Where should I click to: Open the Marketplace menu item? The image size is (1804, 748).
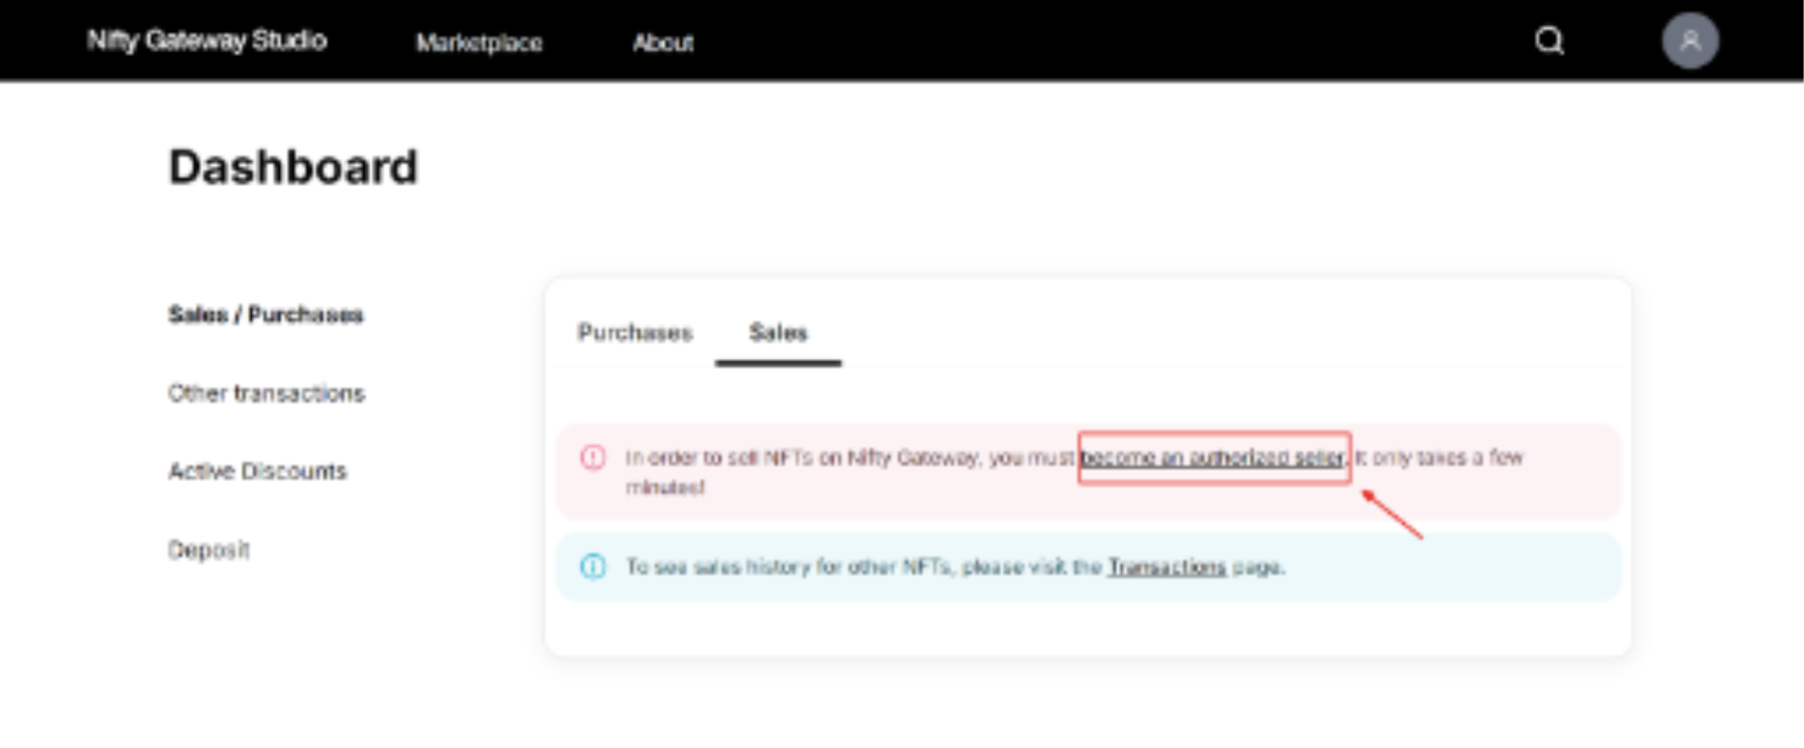click(479, 42)
